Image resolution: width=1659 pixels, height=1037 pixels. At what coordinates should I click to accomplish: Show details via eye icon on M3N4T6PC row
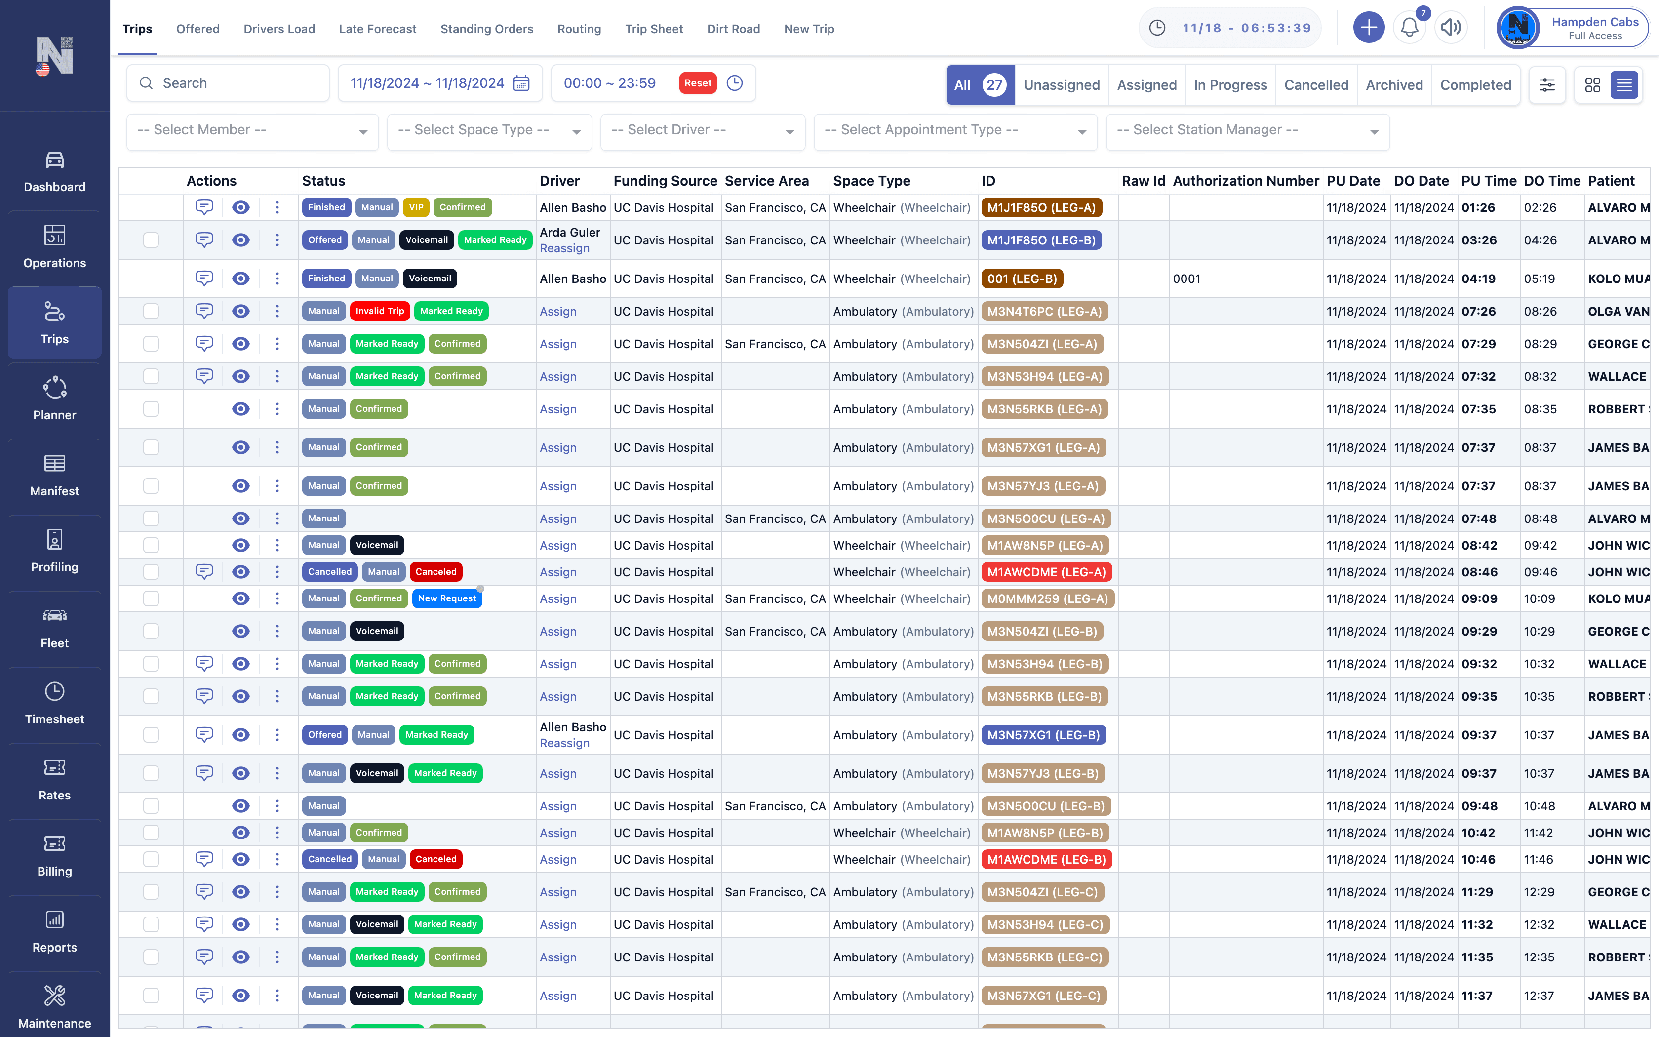[x=240, y=311]
